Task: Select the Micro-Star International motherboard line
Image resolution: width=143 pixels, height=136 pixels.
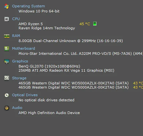Action: (x=81, y=54)
